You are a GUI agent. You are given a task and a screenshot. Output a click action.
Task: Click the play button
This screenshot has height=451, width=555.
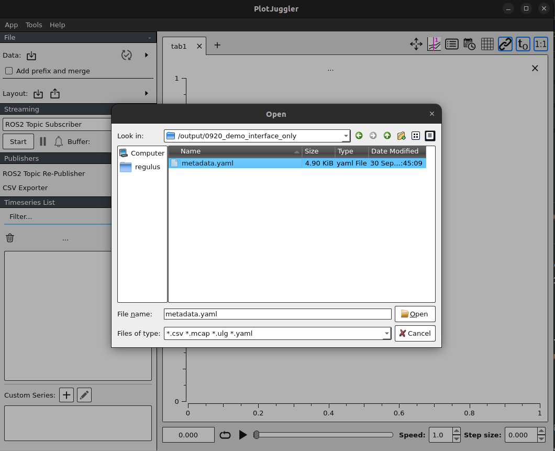(243, 435)
